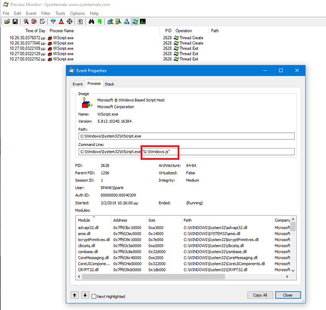Click the Clear display toolbar icon
Image resolution: width=326 pixels, height=310 pixels.
[43, 22]
